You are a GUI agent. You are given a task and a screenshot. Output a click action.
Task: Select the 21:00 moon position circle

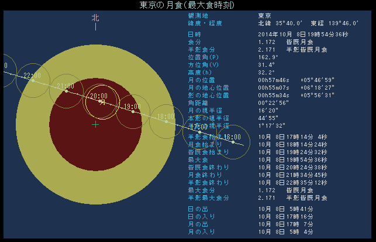tap(66, 89)
